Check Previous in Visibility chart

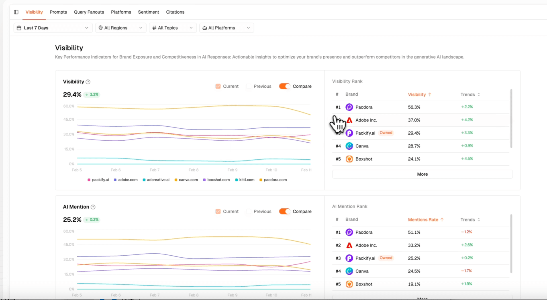(249, 86)
